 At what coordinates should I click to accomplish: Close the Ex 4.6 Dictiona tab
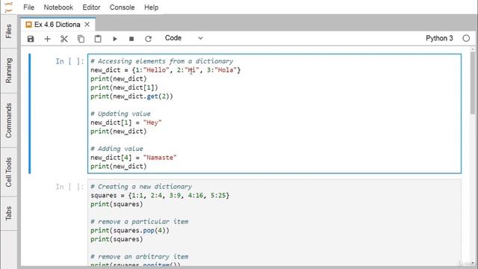pos(87,25)
